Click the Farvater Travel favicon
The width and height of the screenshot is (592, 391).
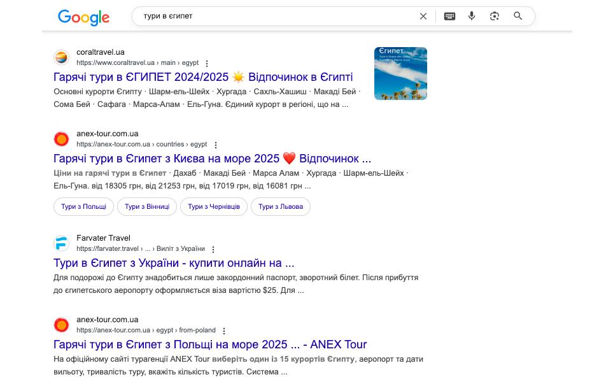pyautogui.click(x=62, y=243)
